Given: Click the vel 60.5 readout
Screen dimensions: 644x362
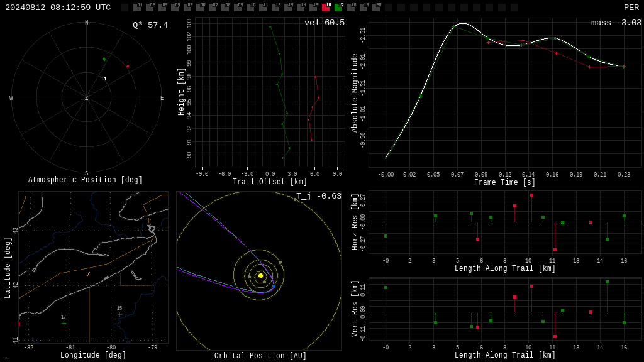Looking at the screenshot, I should (x=325, y=23).
